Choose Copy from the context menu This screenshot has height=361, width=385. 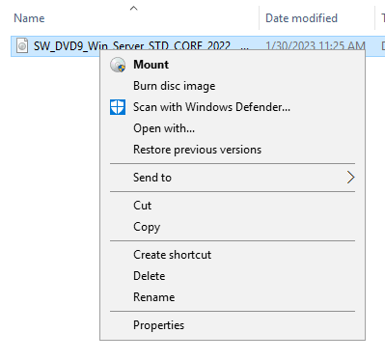click(x=233, y=227)
